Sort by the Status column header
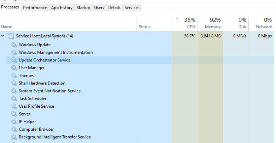 click(x=154, y=24)
